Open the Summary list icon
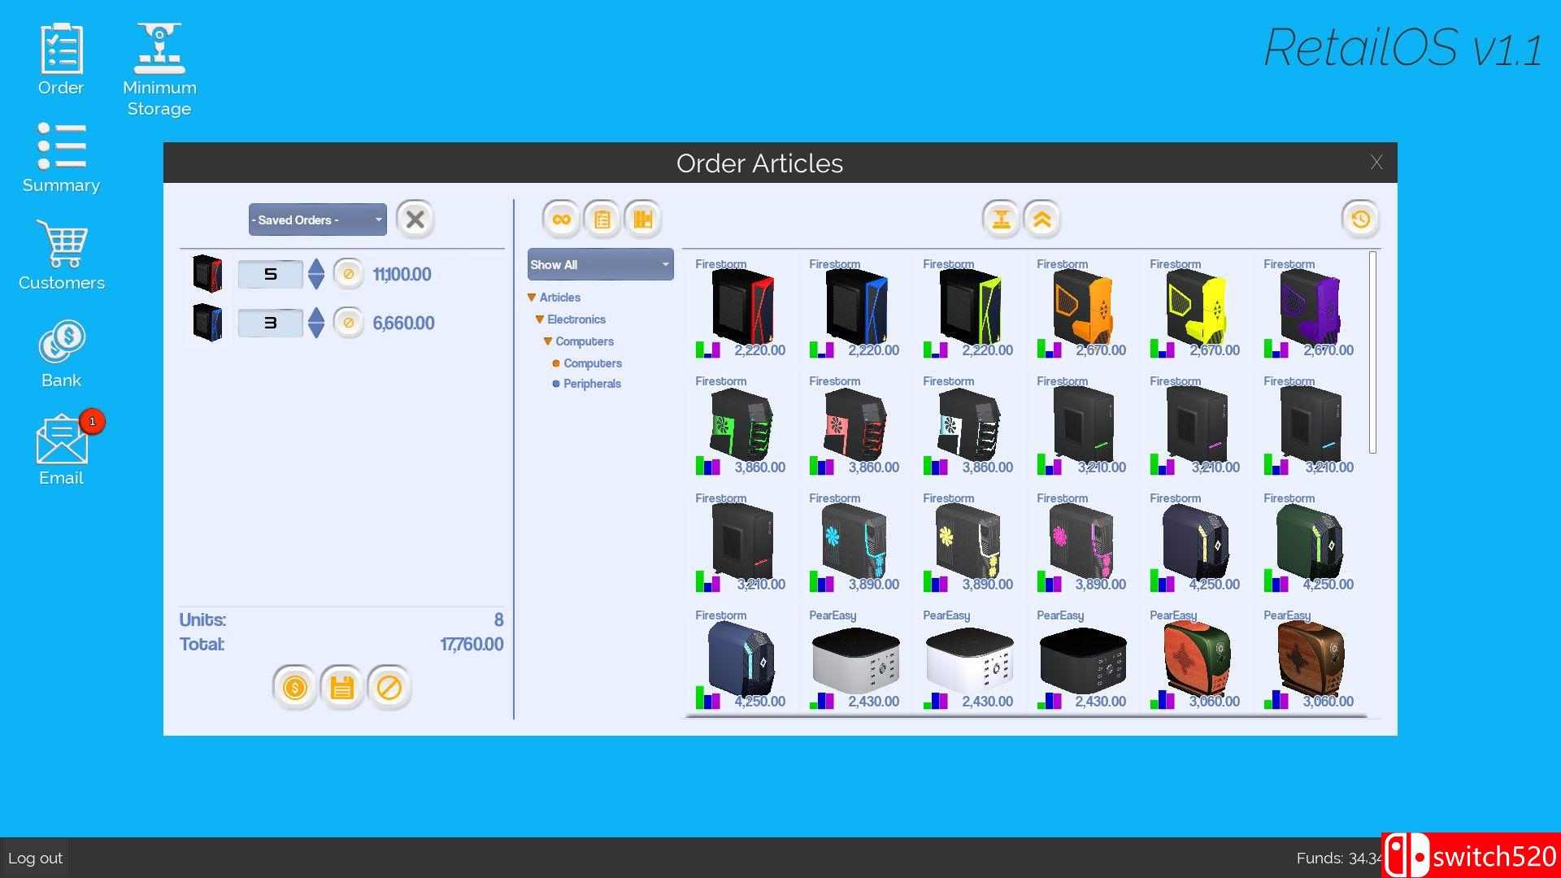The image size is (1561, 878). pyautogui.click(x=61, y=157)
